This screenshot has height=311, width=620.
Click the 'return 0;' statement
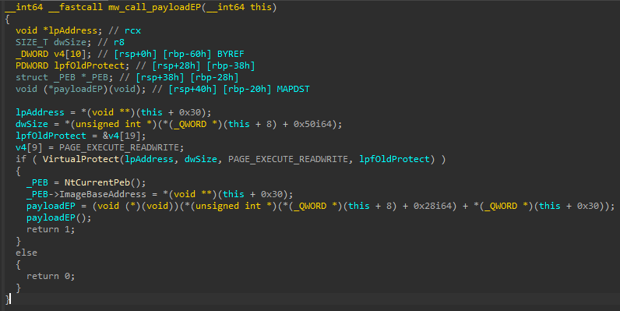[x=51, y=276]
